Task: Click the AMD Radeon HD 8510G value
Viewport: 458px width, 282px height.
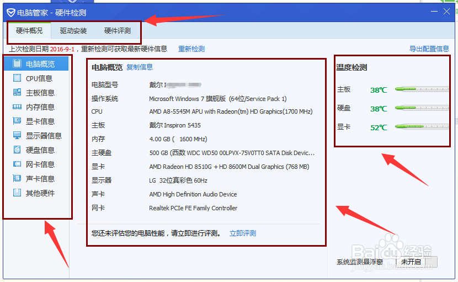Action: (230, 167)
